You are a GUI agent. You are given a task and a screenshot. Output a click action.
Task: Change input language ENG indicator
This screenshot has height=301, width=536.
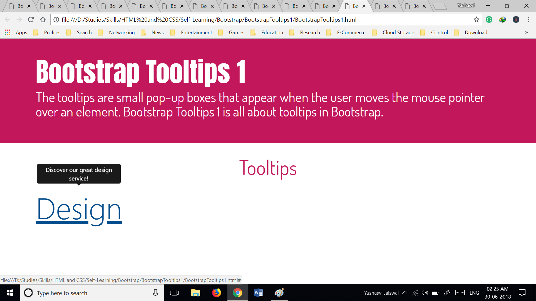coord(474,293)
